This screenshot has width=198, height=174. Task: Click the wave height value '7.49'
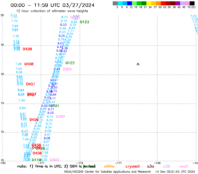22,101
